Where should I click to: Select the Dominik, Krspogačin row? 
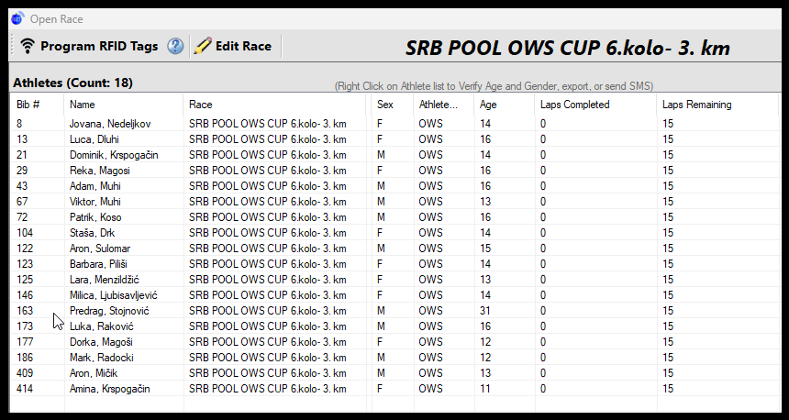coord(395,155)
